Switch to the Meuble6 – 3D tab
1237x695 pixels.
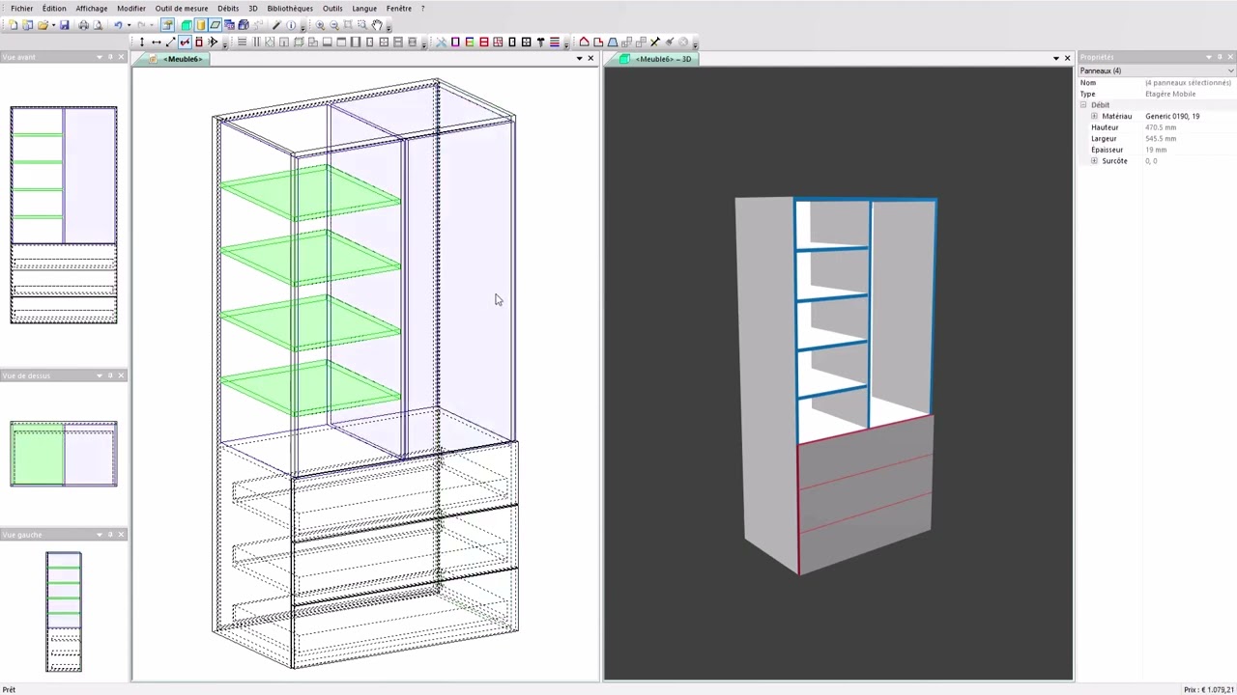click(x=656, y=59)
